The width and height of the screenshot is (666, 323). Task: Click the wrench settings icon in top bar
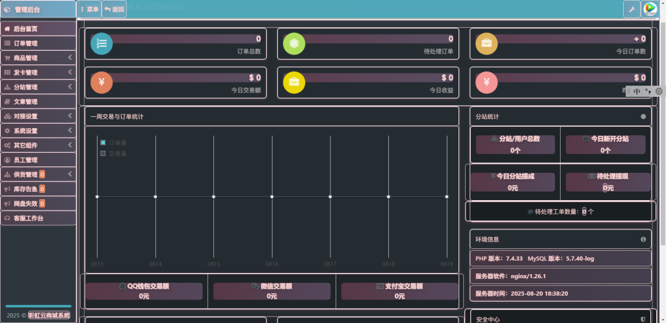point(632,9)
